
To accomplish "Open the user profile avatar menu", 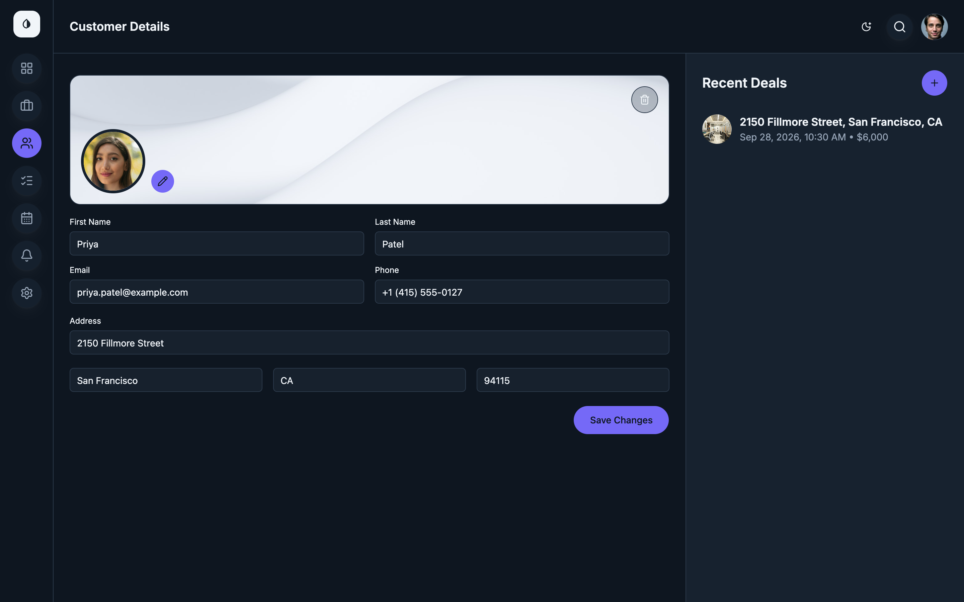I will pyautogui.click(x=934, y=27).
